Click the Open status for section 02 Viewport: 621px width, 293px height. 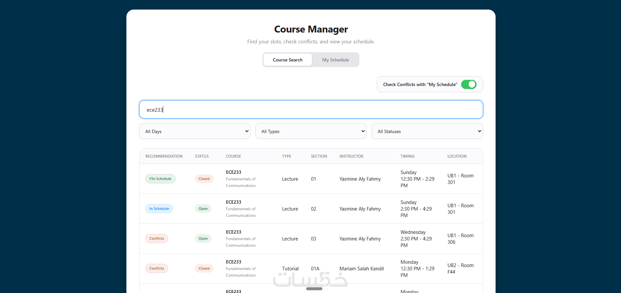(203, 209)
